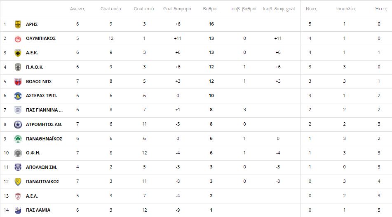Sort by the Αγώνες column header
The image size is (392, 217).
coord(77,9)
